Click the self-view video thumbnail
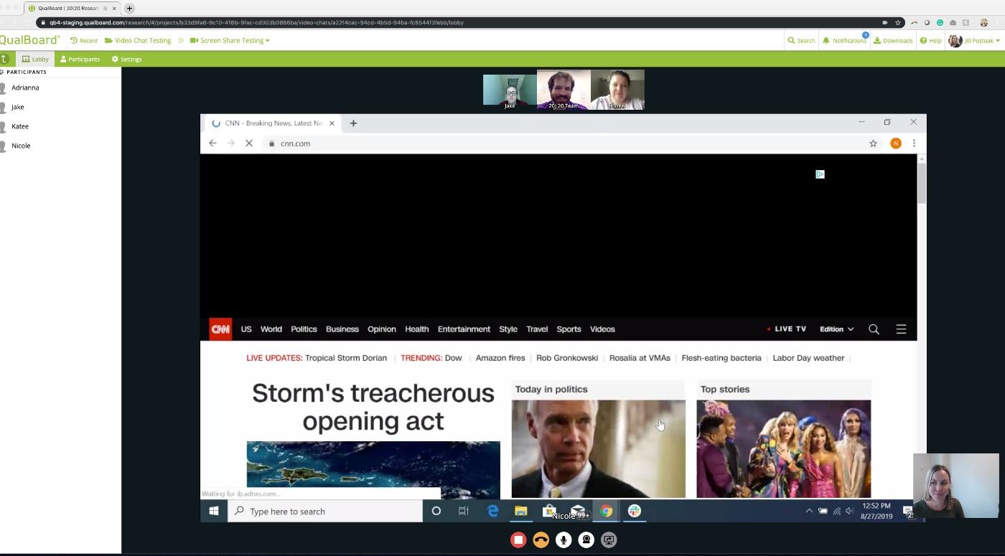This screenshot has width=1005, height=556. click(x=955, y=486)
